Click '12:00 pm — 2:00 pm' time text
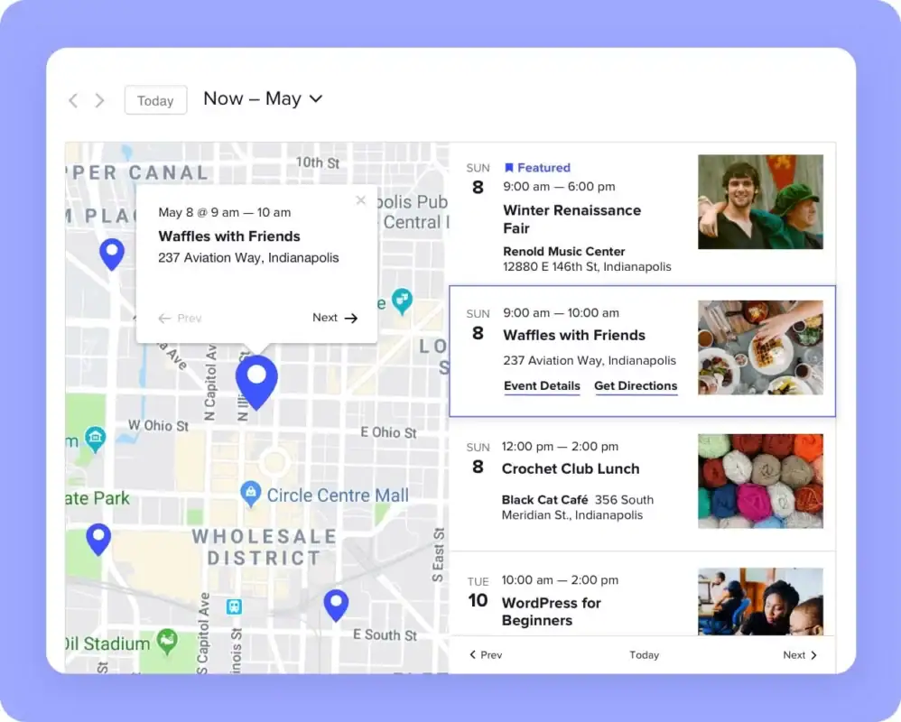The width and height of the screenshot is (901, 722). coord(560,447)
